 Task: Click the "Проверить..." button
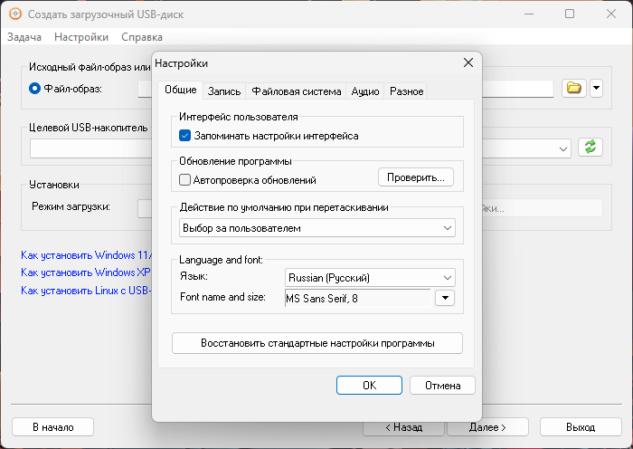coord(415,177)
